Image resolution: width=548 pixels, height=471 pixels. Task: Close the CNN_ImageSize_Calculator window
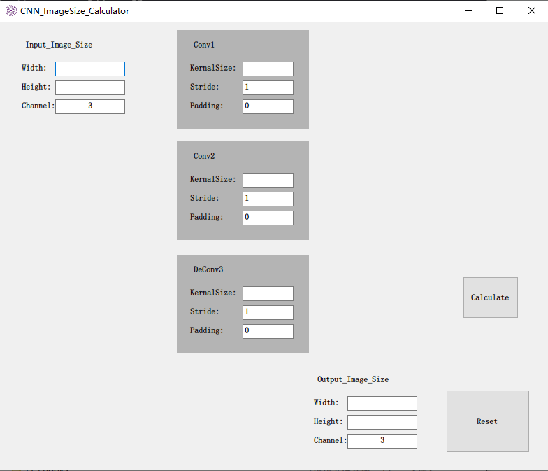click(531, 11)
